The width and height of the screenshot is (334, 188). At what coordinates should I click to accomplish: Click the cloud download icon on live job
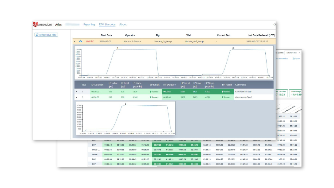[80, 41]
